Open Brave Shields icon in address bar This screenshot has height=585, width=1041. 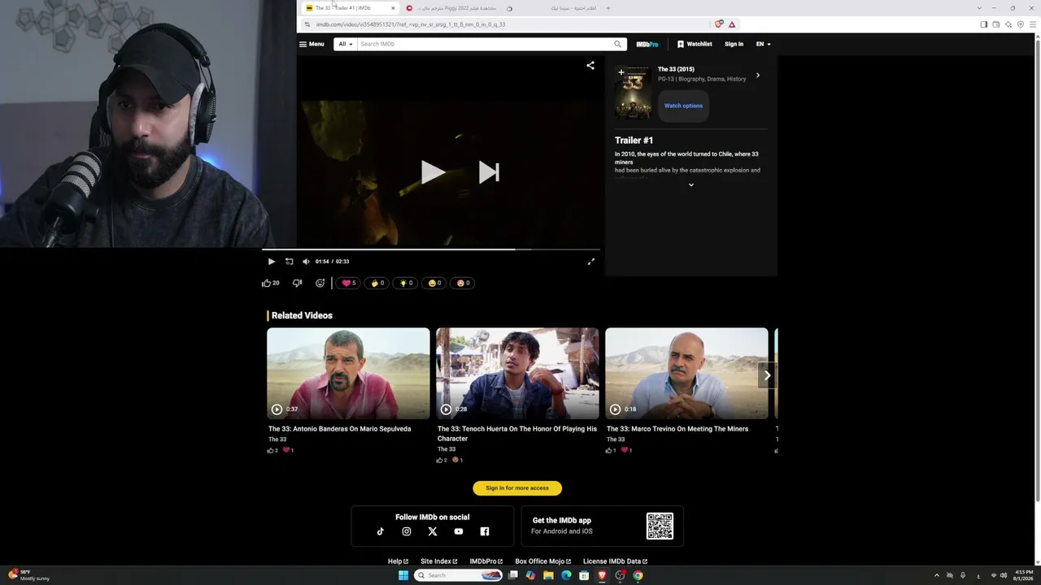click(719, 24)
